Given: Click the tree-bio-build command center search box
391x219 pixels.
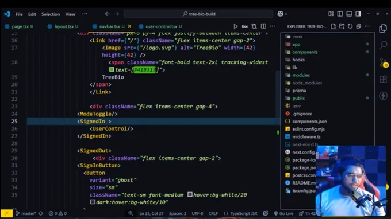Looking at the screenshot, I should pyautogui.click(x=198, y=14).
